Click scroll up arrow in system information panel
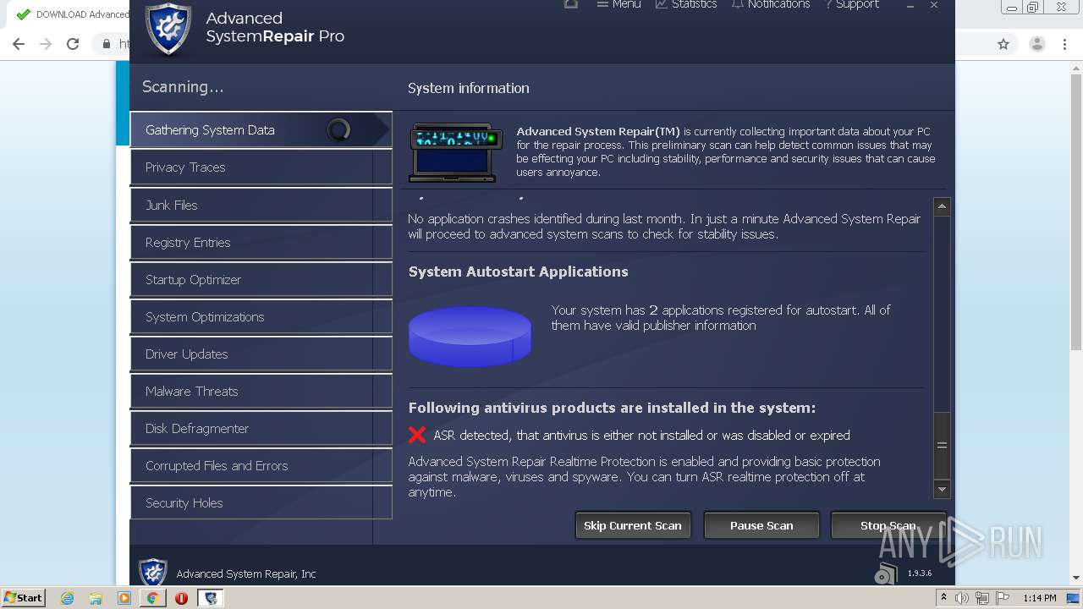 tap(942, 206)
